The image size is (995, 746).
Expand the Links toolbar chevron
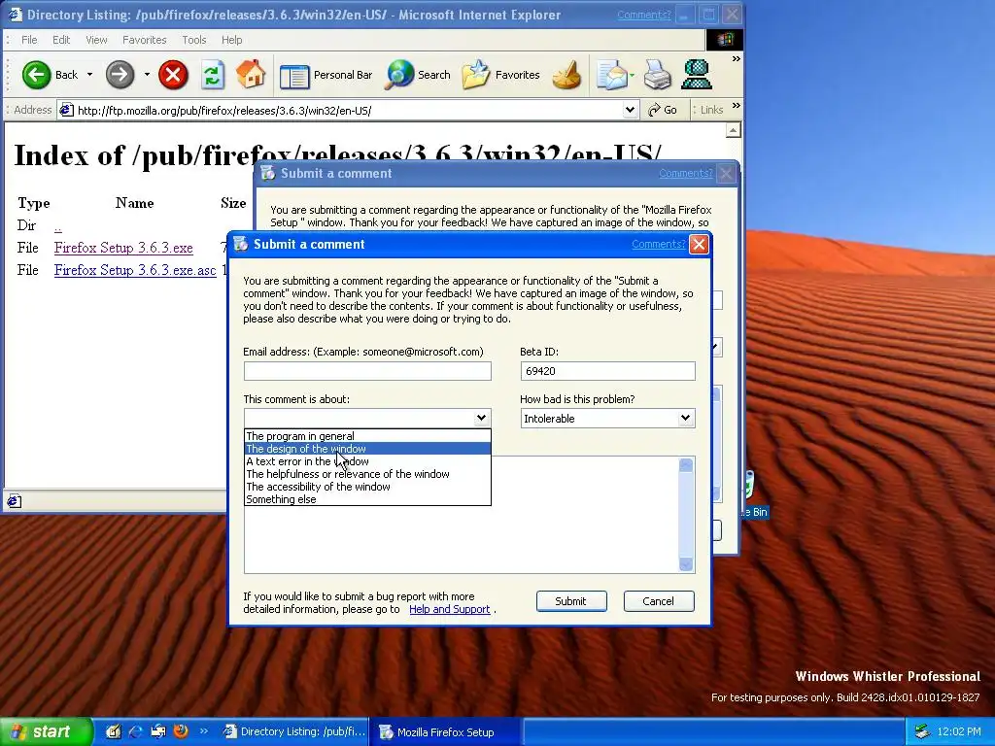(737, 105)
